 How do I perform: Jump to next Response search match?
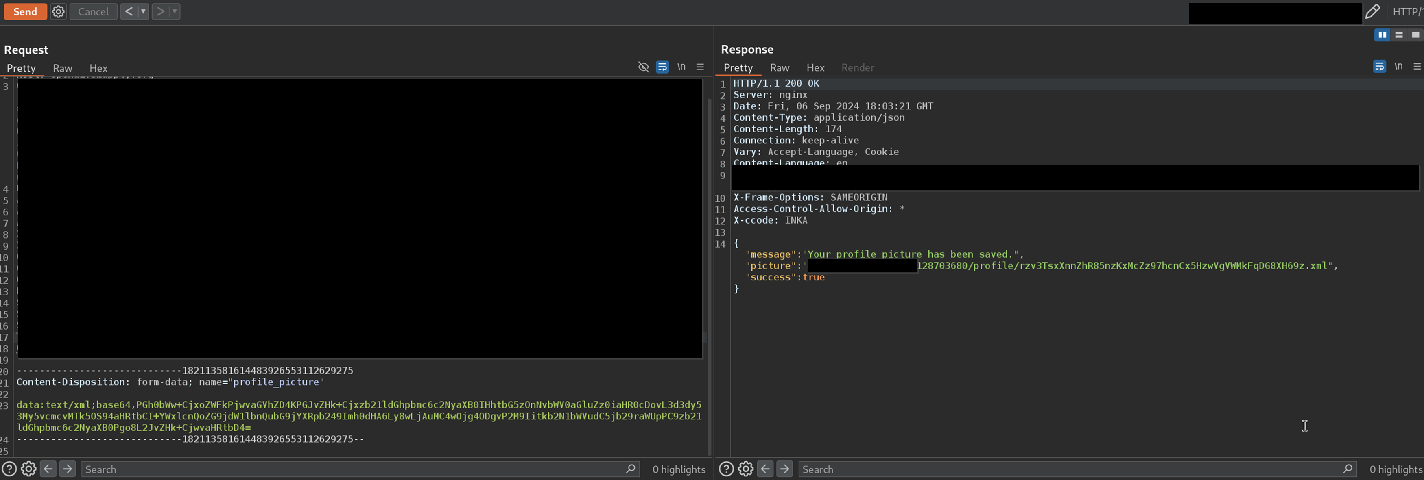pos(784,469)
